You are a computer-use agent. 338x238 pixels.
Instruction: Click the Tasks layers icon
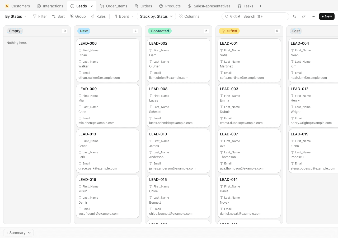pyautogui.click(x=240, y=6)
